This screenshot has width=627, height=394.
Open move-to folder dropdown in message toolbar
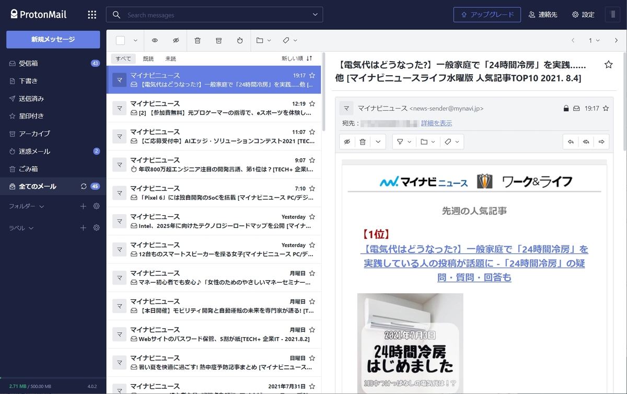click(x=427, y=142)
